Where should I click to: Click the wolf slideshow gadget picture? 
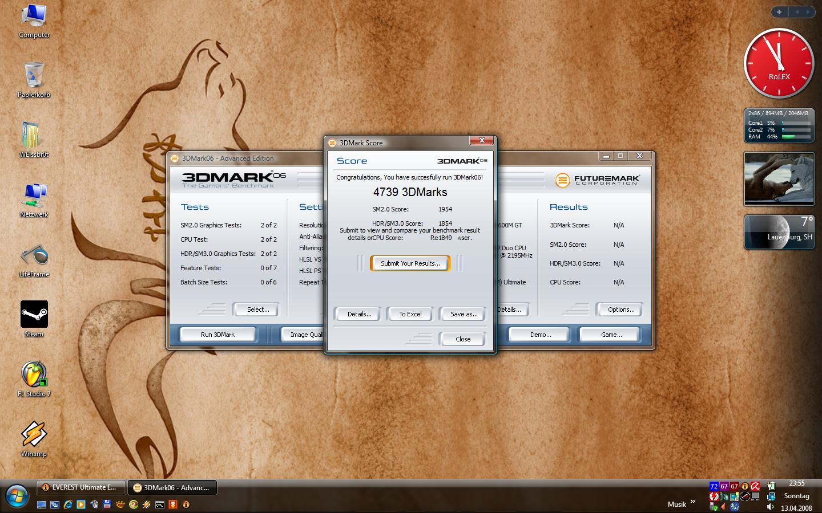tap(779, 179)
